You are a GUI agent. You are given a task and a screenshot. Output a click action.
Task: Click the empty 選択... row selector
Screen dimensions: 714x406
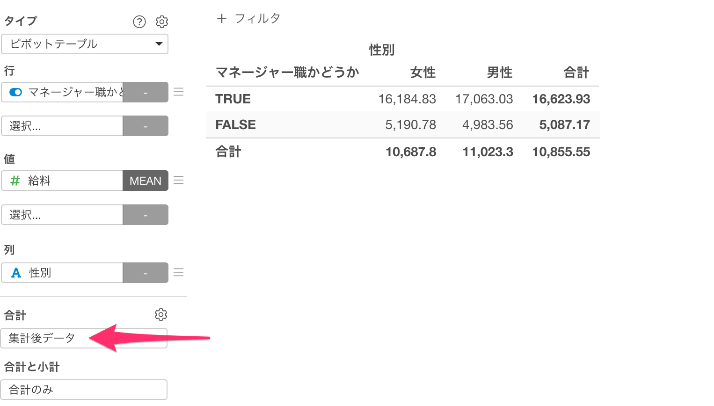tap(62, 126)
